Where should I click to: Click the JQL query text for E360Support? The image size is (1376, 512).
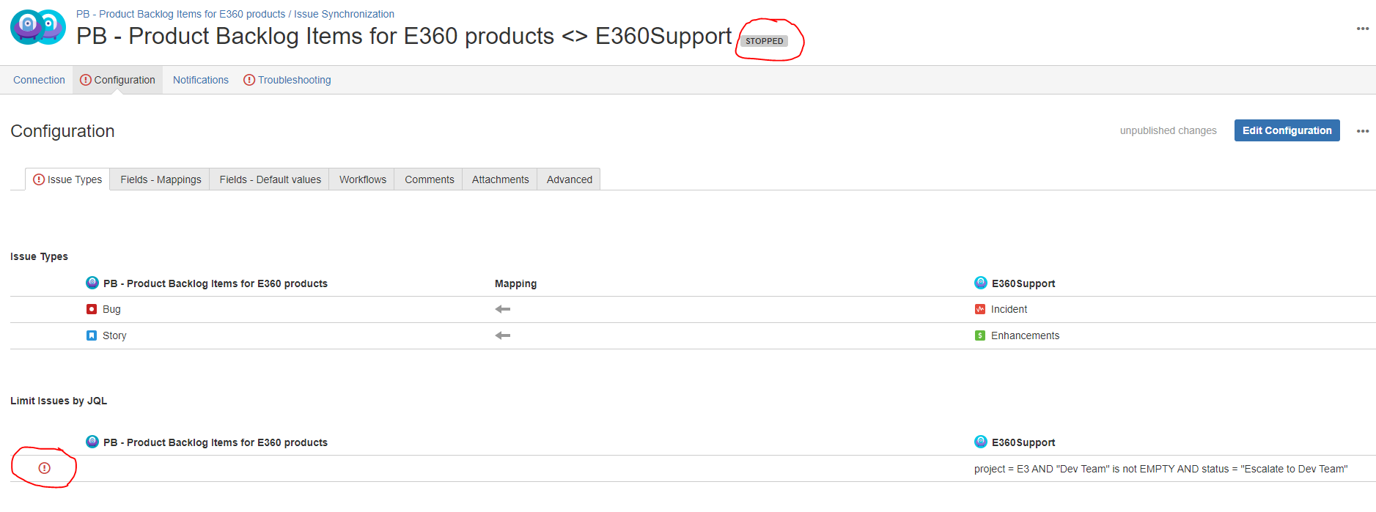1160,469
